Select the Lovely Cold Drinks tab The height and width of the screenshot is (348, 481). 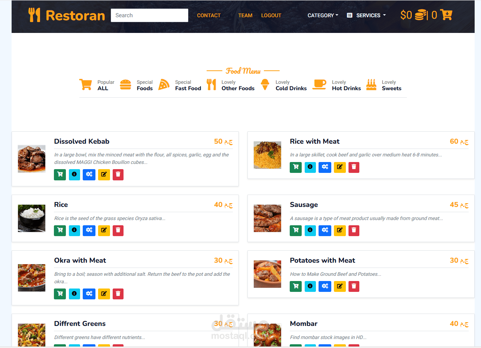coord(283,85)
